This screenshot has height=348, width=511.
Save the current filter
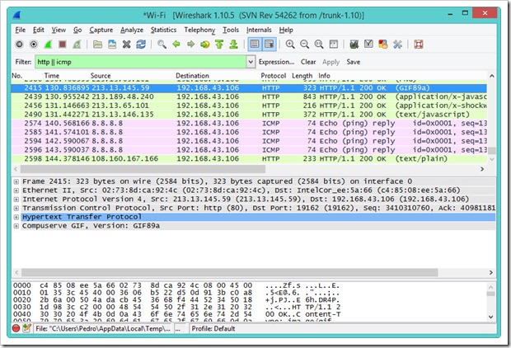354,62
